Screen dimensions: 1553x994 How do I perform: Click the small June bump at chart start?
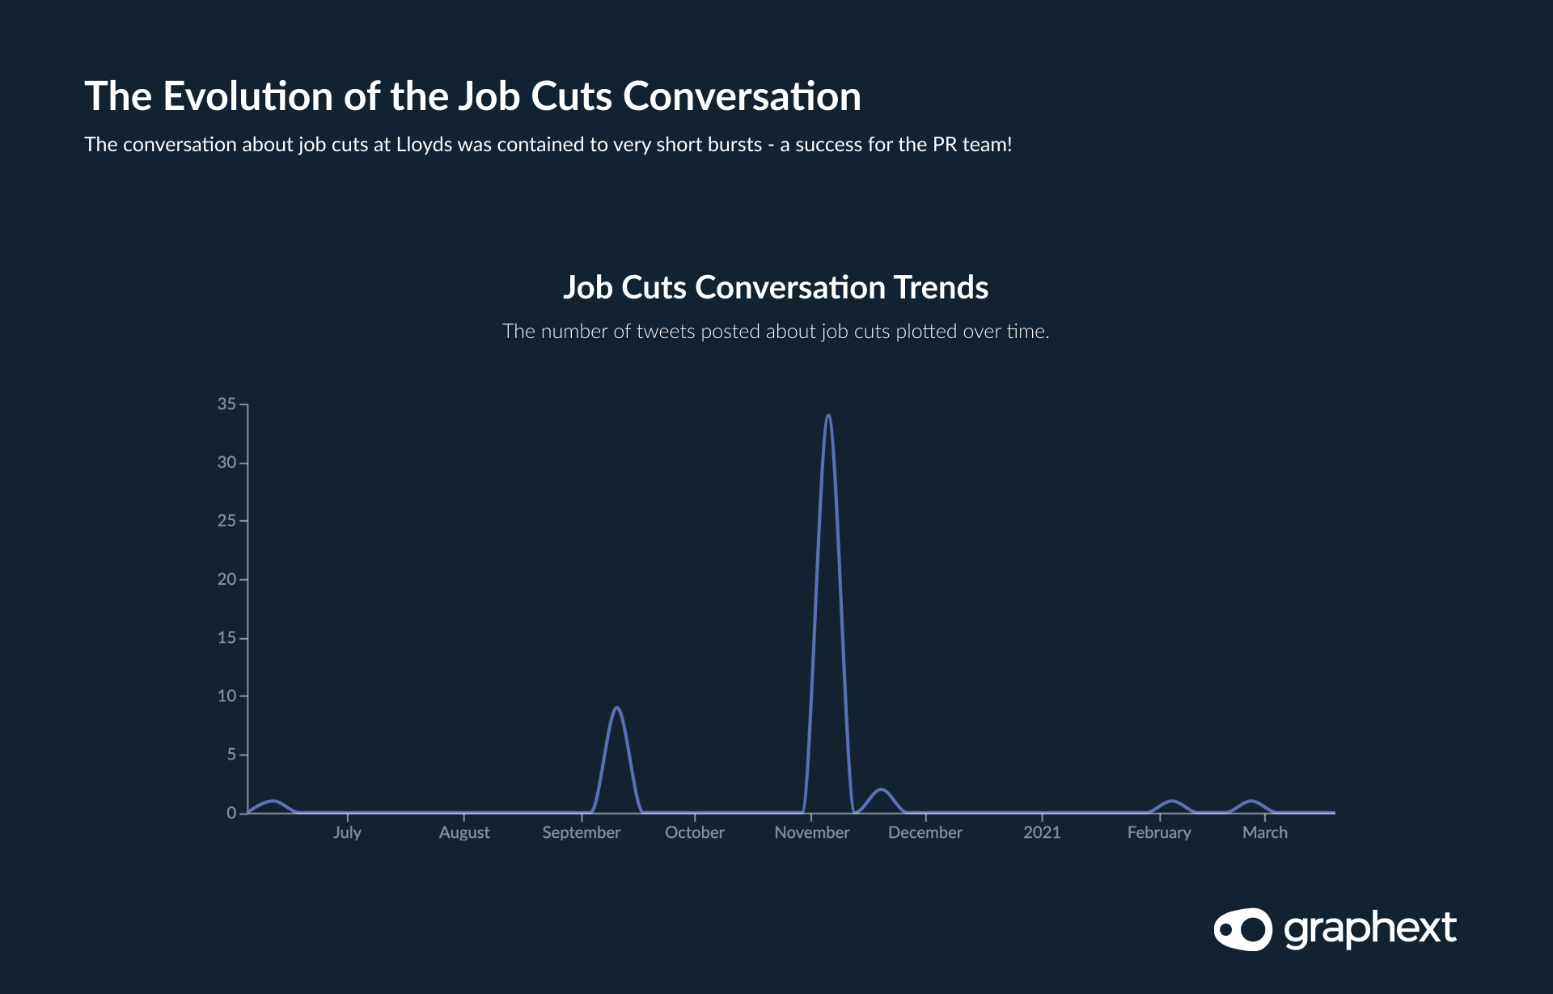point(274,801)
